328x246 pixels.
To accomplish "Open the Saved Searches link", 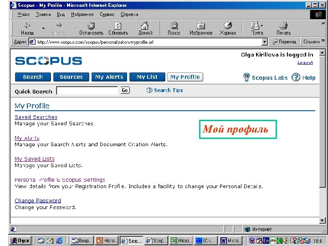I will tap(36, 117).
